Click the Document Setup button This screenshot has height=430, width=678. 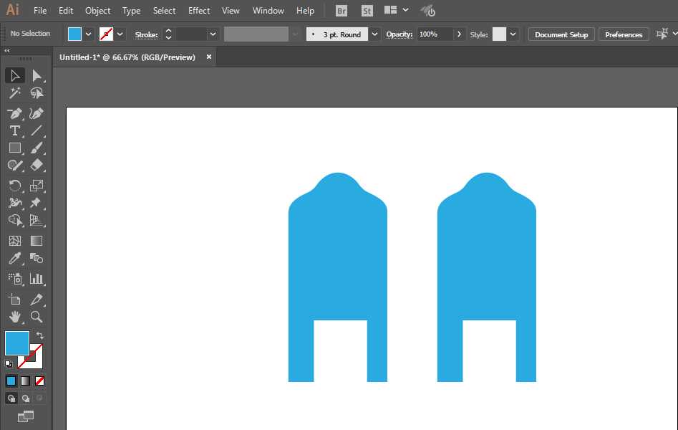tap(561, 34)
